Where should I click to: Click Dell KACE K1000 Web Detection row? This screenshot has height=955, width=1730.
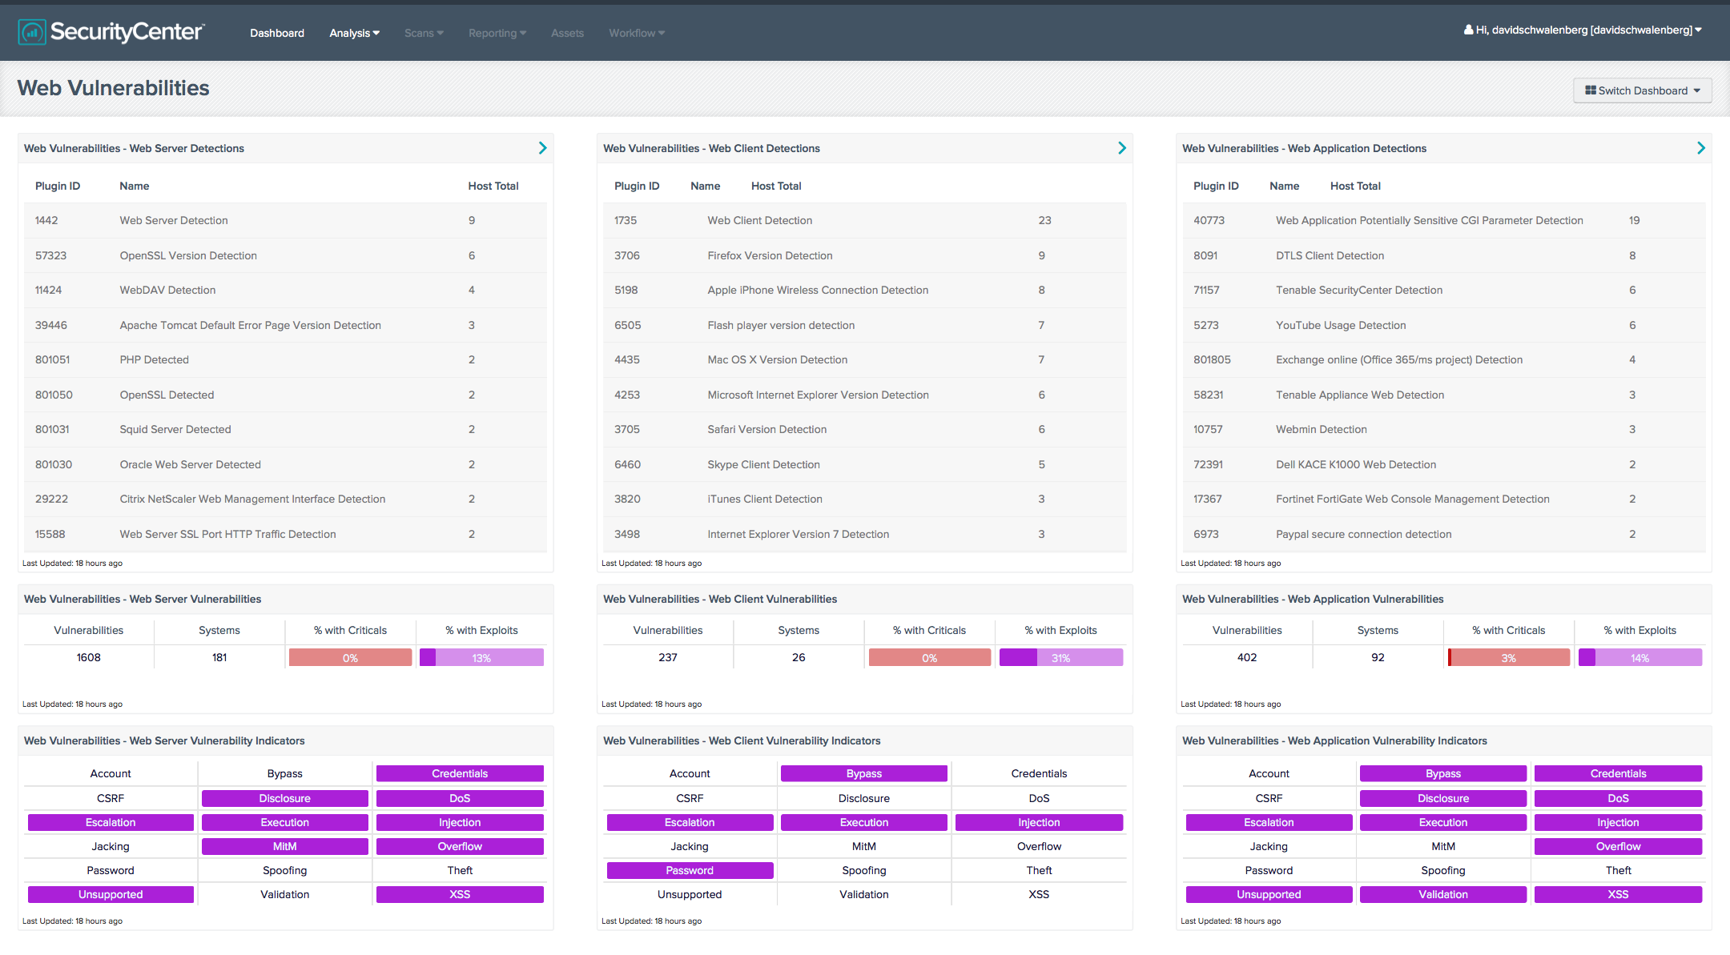1444,464
